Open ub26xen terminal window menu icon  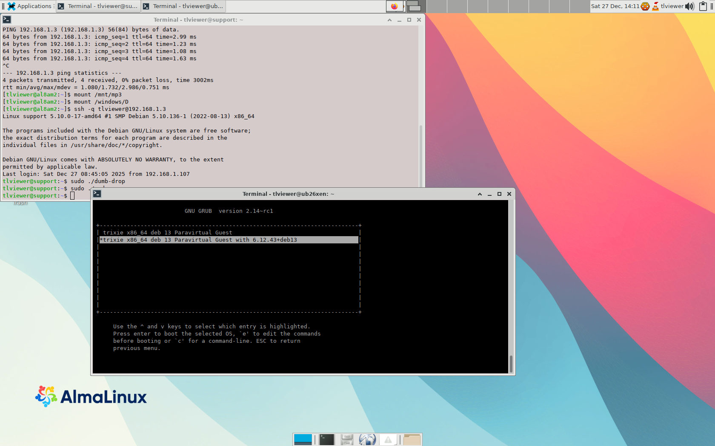[97, 194]
